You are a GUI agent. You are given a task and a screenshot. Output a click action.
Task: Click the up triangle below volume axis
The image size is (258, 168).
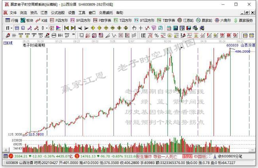click(6, 150)
